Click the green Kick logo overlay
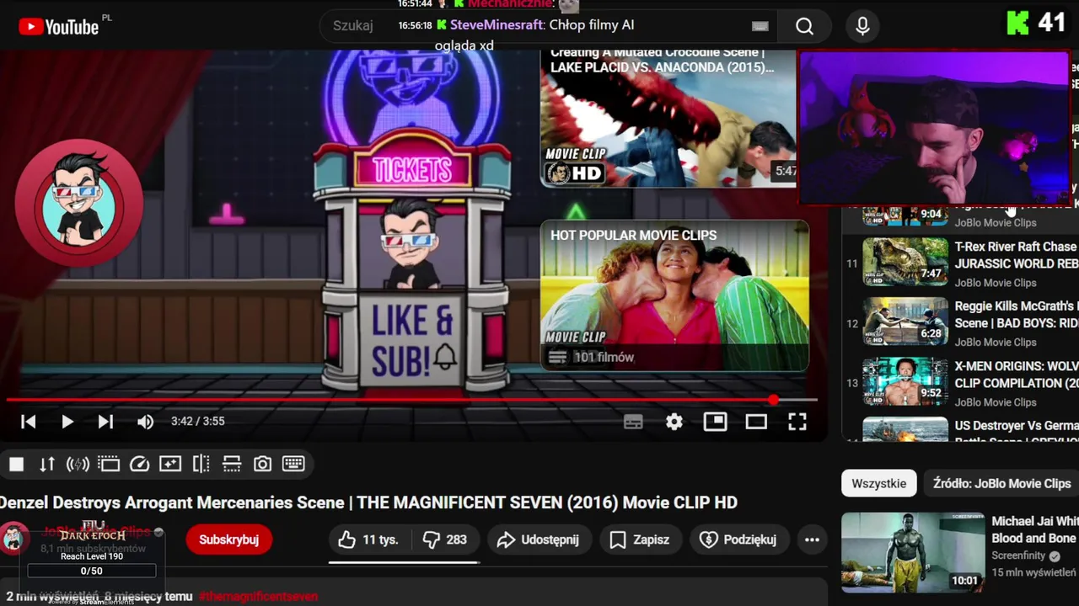This screenshot has height=606, width=1079. pyautogui.click(x=1017, y=23)
